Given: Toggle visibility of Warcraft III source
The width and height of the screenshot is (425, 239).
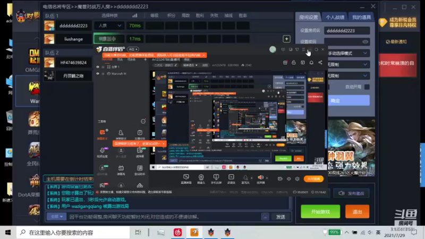Looking at the screenshot, I should pyautogui.click(x=98, y=74).
